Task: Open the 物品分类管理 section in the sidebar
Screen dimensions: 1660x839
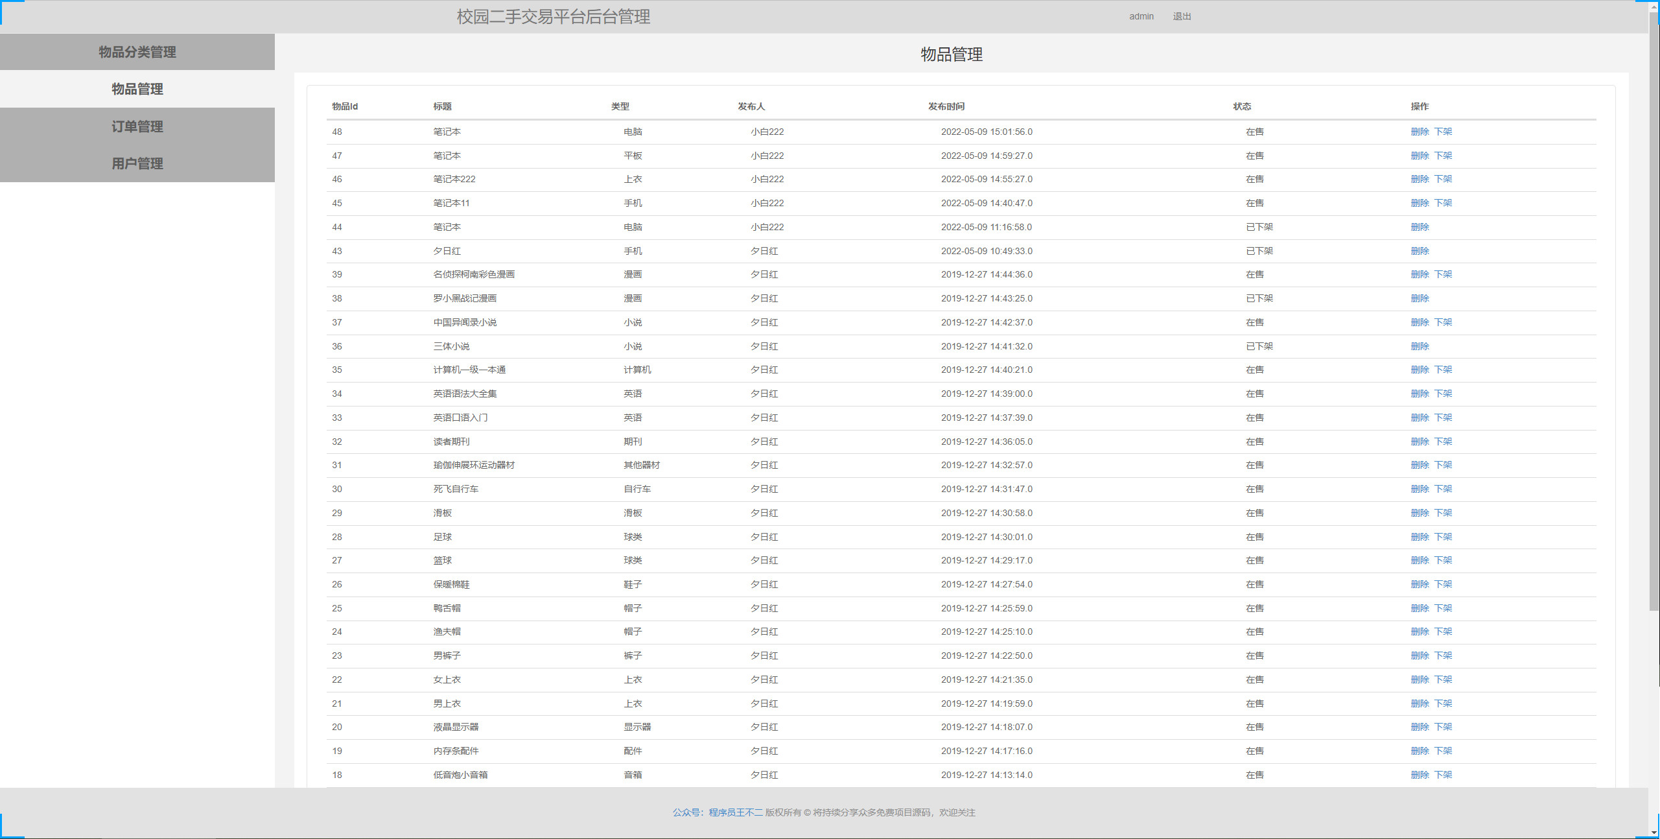Action: coord(137,52)
